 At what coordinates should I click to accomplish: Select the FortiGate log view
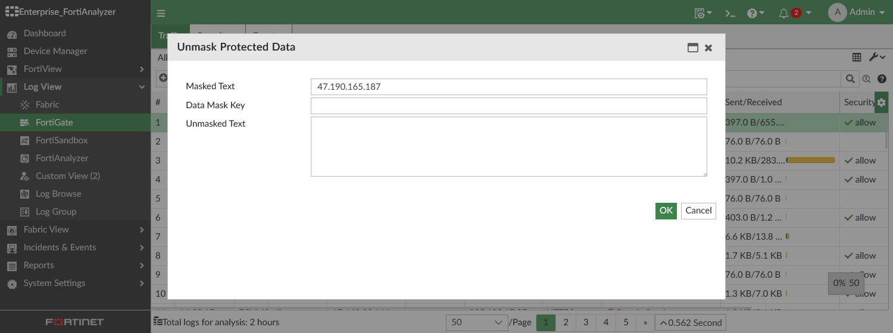[x=75, y=122]
